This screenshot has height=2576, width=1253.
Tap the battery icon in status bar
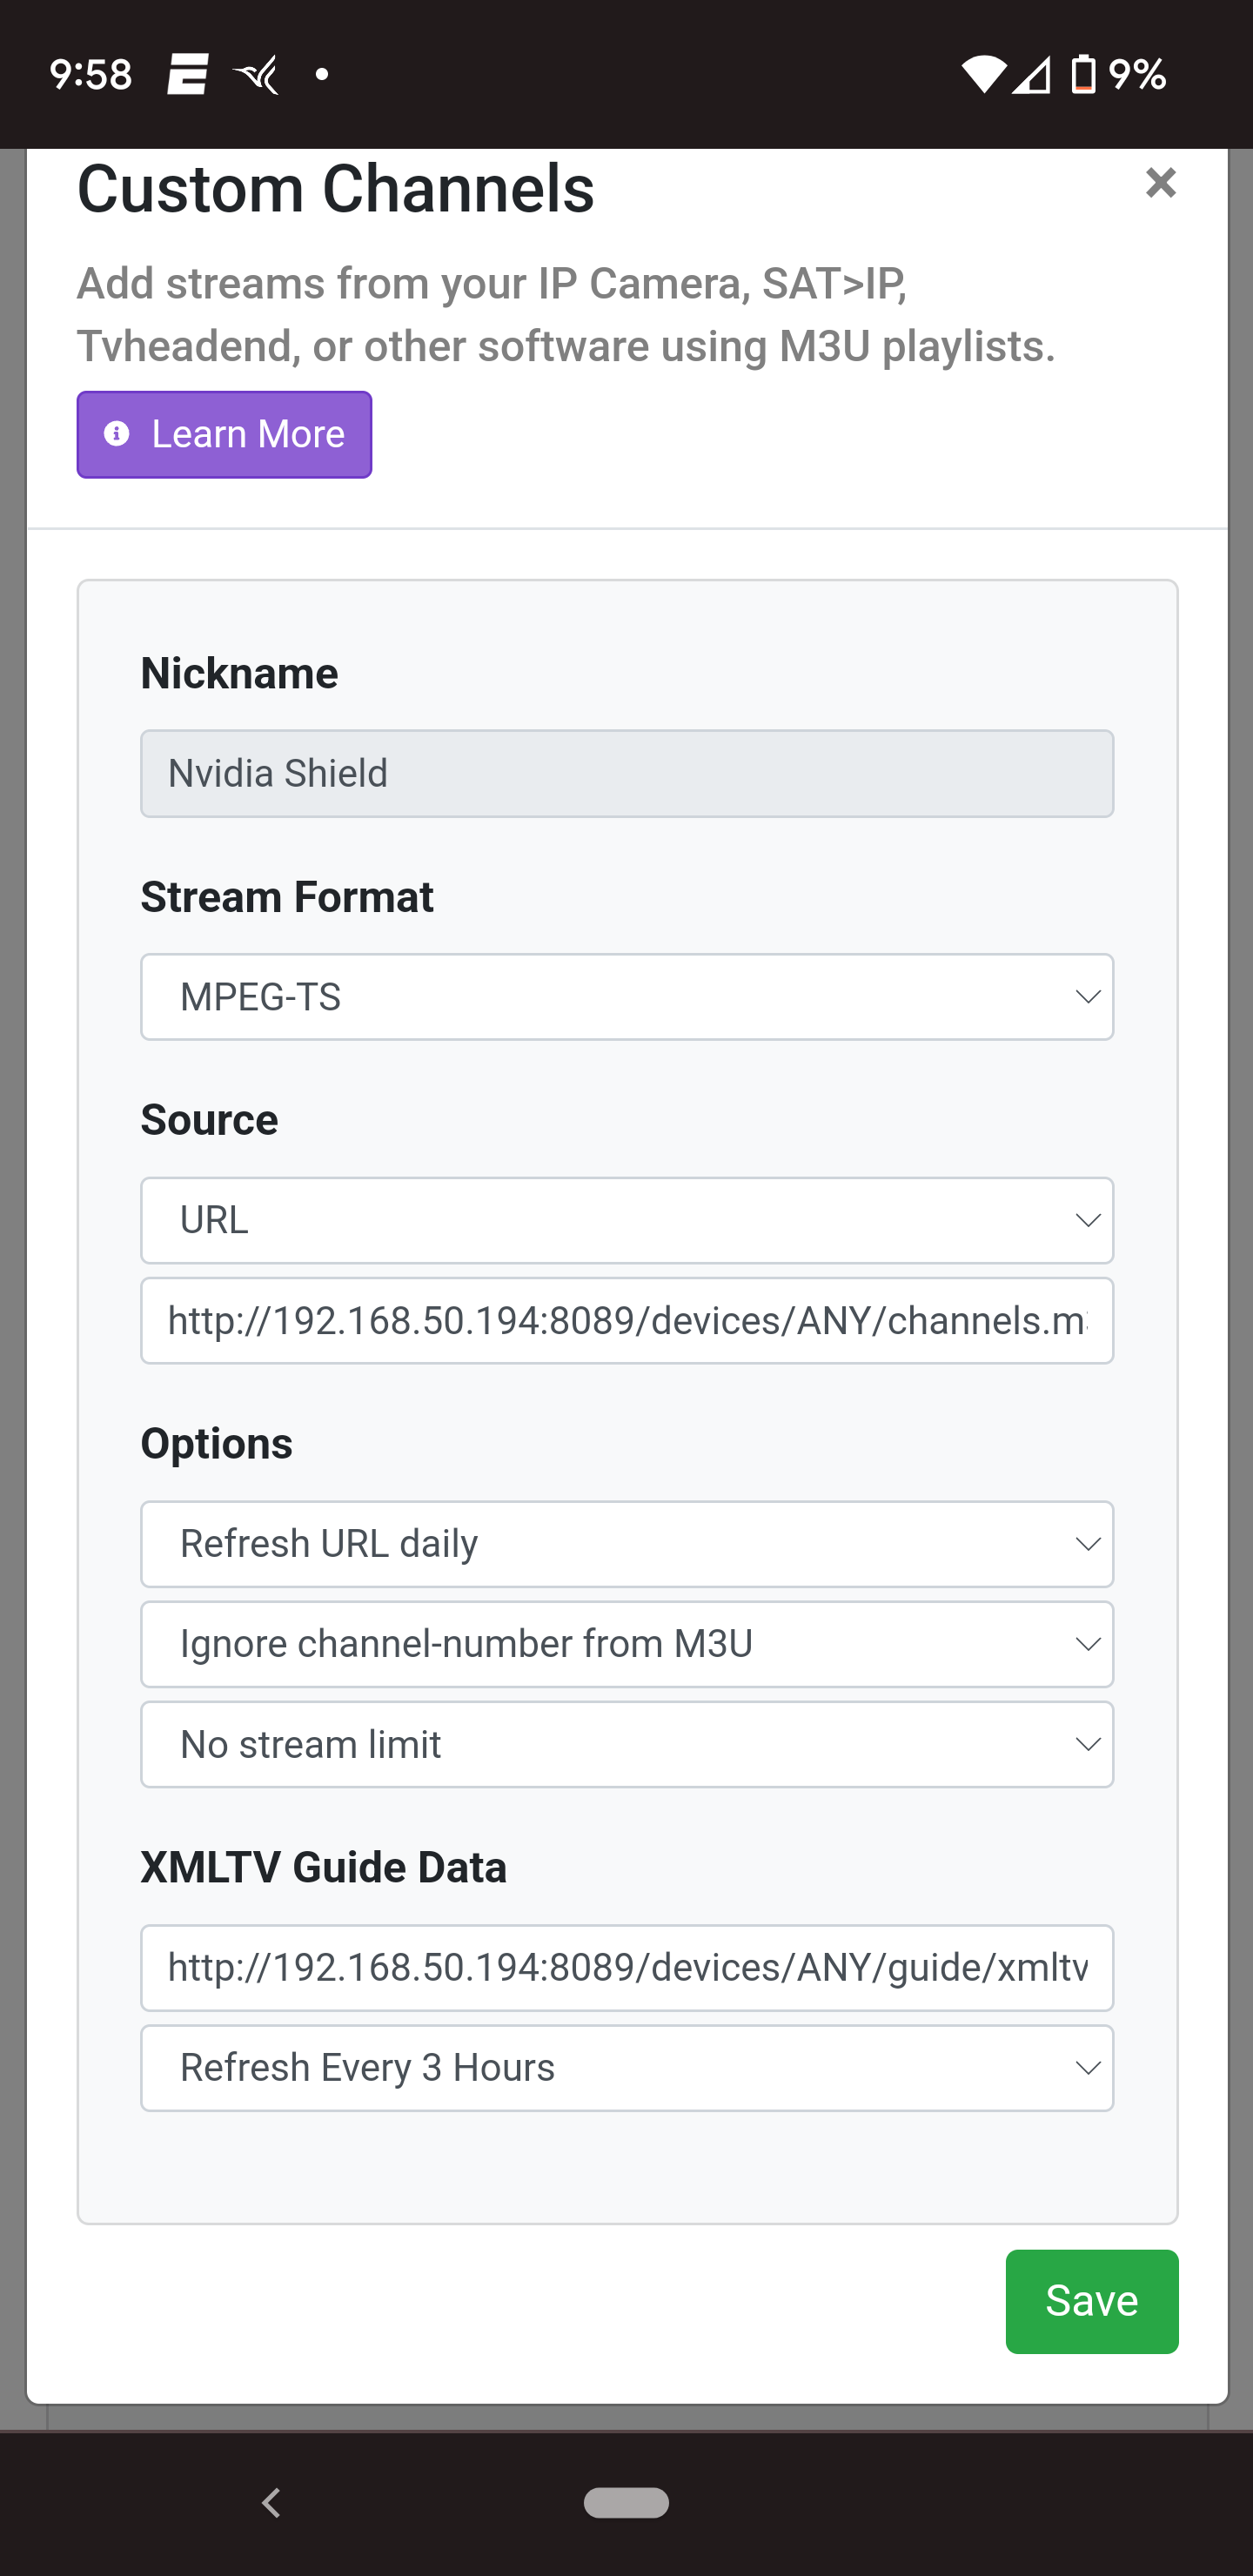coord(1083,74)
